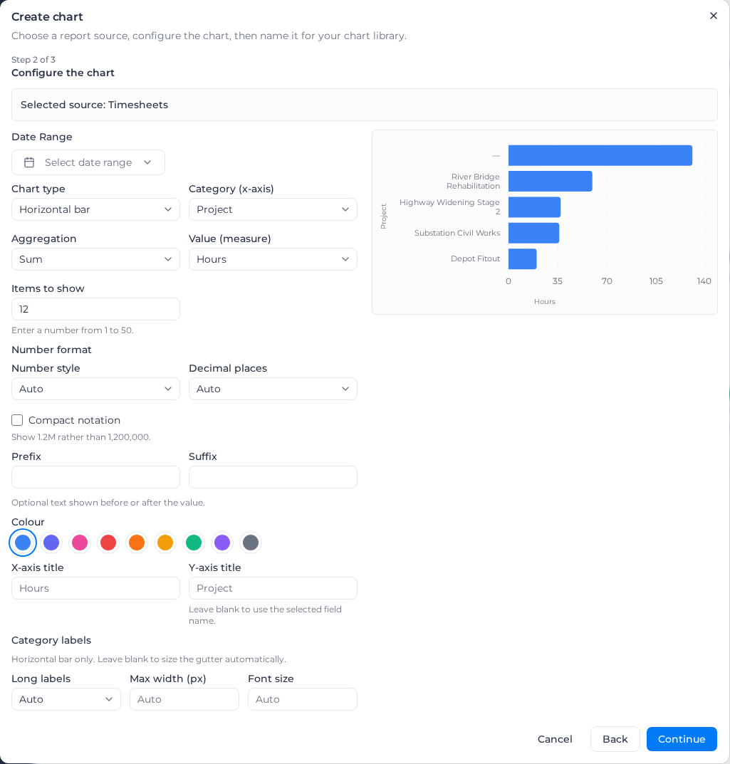Click the Cancel button
The width and height of the screenshot is (730, 764).
click(555, 739)
